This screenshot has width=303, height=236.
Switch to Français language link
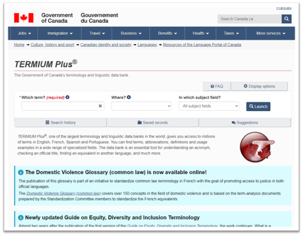pyautogui.click(x=284, y=8)
